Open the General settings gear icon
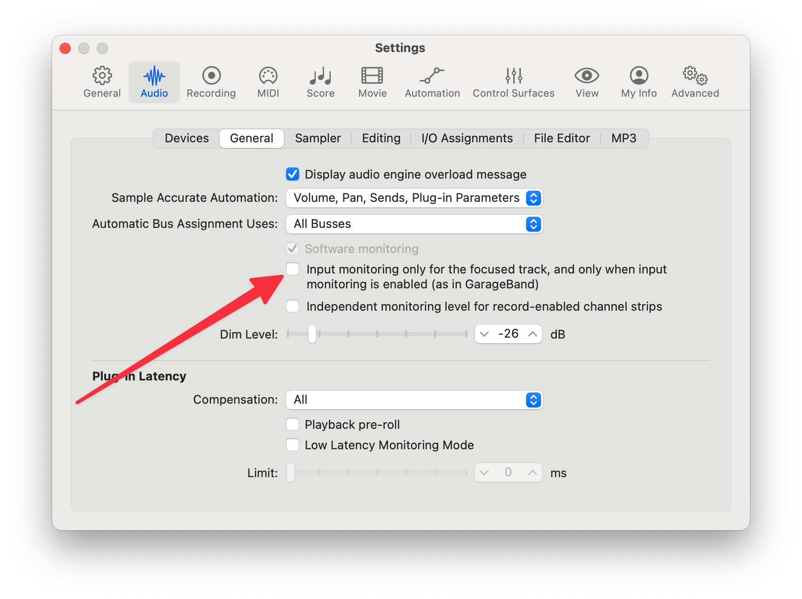The width and height of the screenshot is (802, 599). tap(102, 82)
